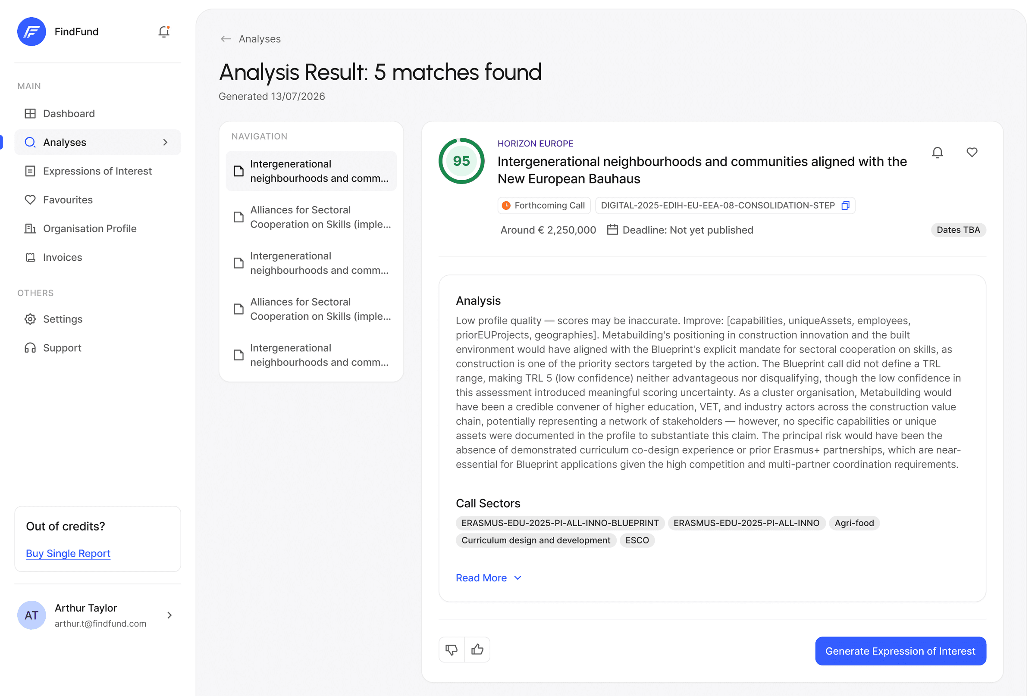Go to Favourites page
1035x696 pixels.
tap(98, 200)
